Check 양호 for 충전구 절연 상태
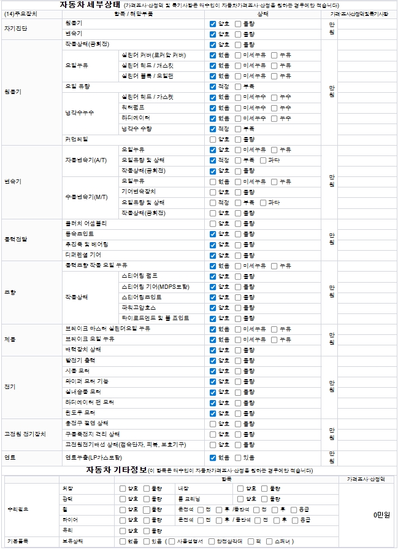398x550 pixels. click(x=212, y=424)
